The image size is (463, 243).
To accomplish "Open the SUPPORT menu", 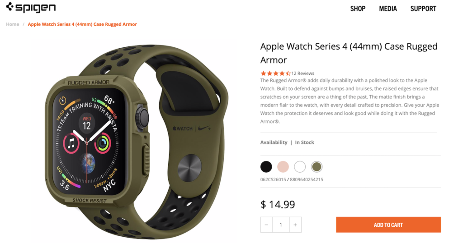I will (x=423, y=9).
